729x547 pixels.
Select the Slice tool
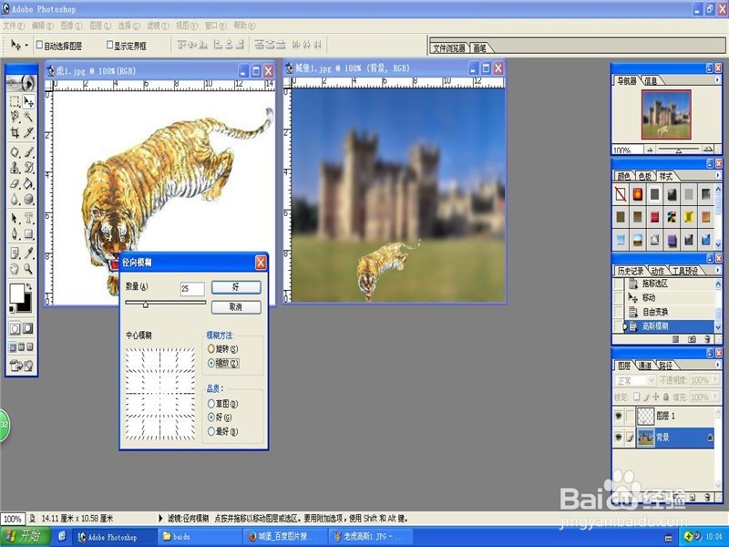click(28, 132)
